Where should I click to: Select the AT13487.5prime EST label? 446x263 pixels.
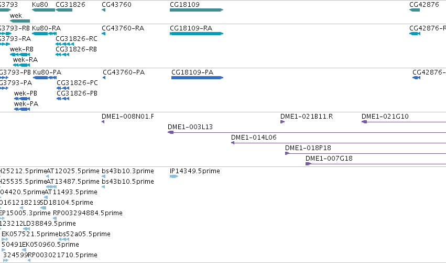click(x=73, y=182)
